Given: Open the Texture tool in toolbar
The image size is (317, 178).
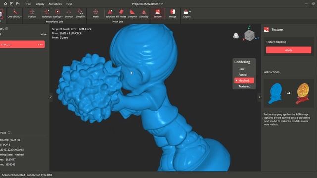Looking at the screenshot, I should coord(158,14).
